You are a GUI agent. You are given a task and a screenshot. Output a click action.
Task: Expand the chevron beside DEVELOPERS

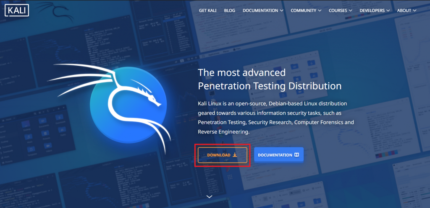click(x=388, y=10)
